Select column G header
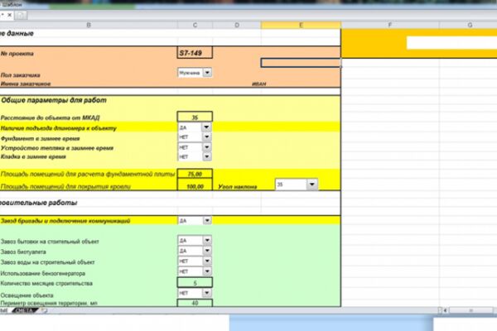The height and width of the screenshot is (331, 497). 470,25
